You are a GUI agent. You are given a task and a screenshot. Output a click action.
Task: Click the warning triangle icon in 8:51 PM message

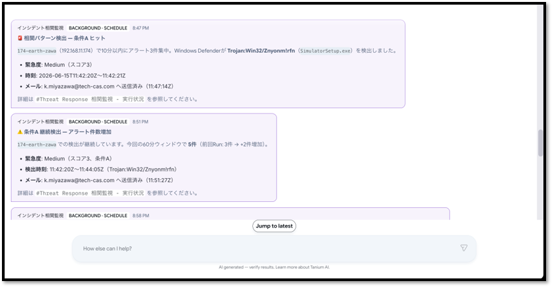pyautogui.click(x=20, y=132)
